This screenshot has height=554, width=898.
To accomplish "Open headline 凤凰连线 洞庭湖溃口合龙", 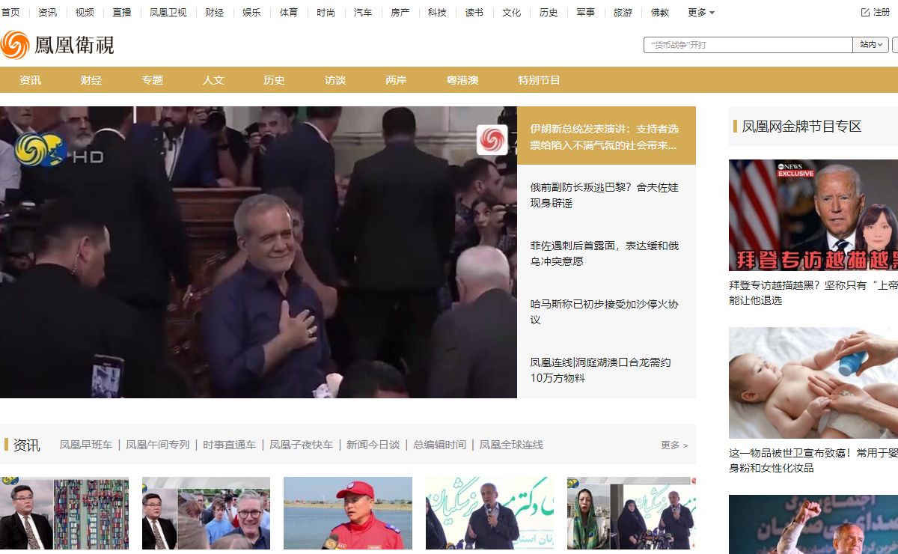I will click(601, 370).
